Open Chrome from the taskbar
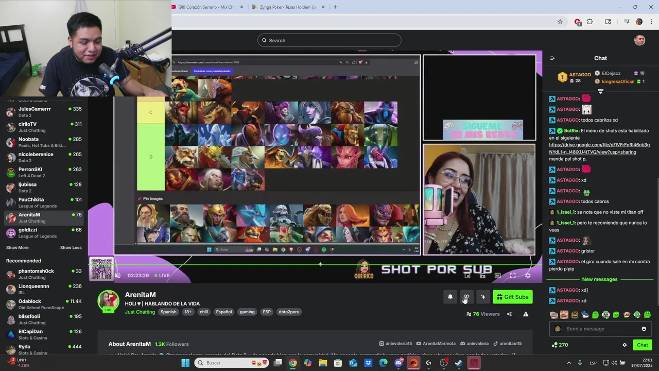The width and height of the screenshot is (659, 371). tap(292, 363)
